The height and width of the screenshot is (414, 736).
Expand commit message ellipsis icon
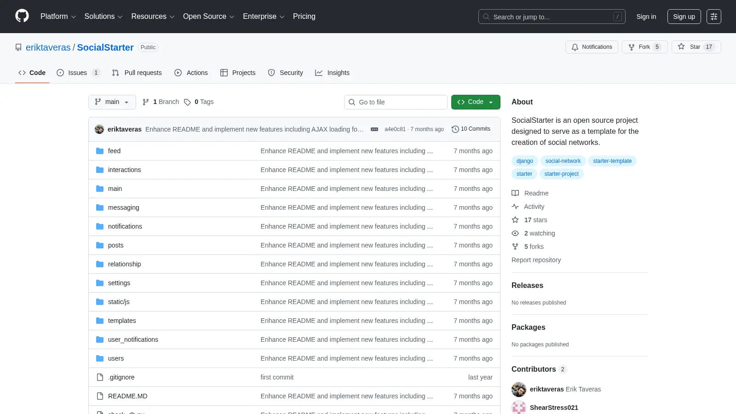click(x=374, y=129)
